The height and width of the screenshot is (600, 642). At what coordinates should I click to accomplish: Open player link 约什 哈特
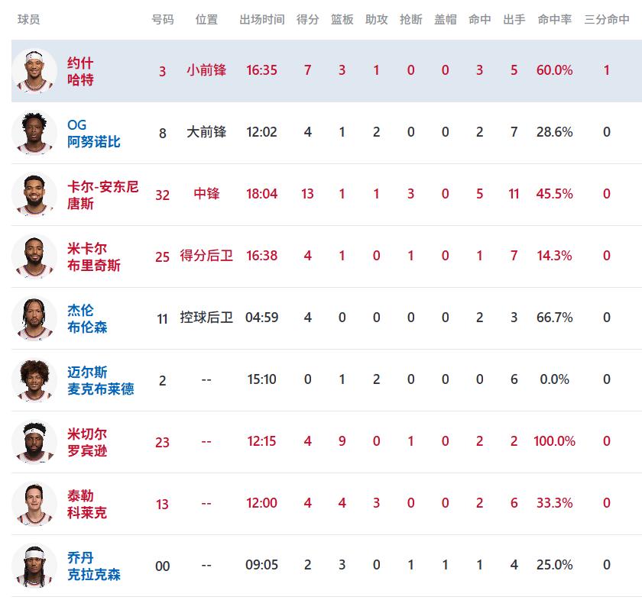80,71
